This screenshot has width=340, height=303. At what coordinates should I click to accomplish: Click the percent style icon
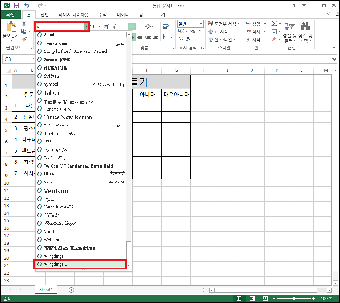[193, 32]
